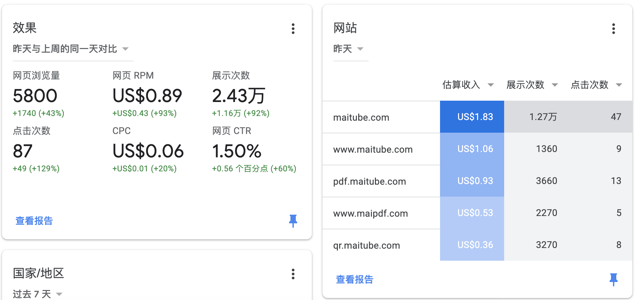Open 查看报告 link in the 效果 card

tap(34, 221)
